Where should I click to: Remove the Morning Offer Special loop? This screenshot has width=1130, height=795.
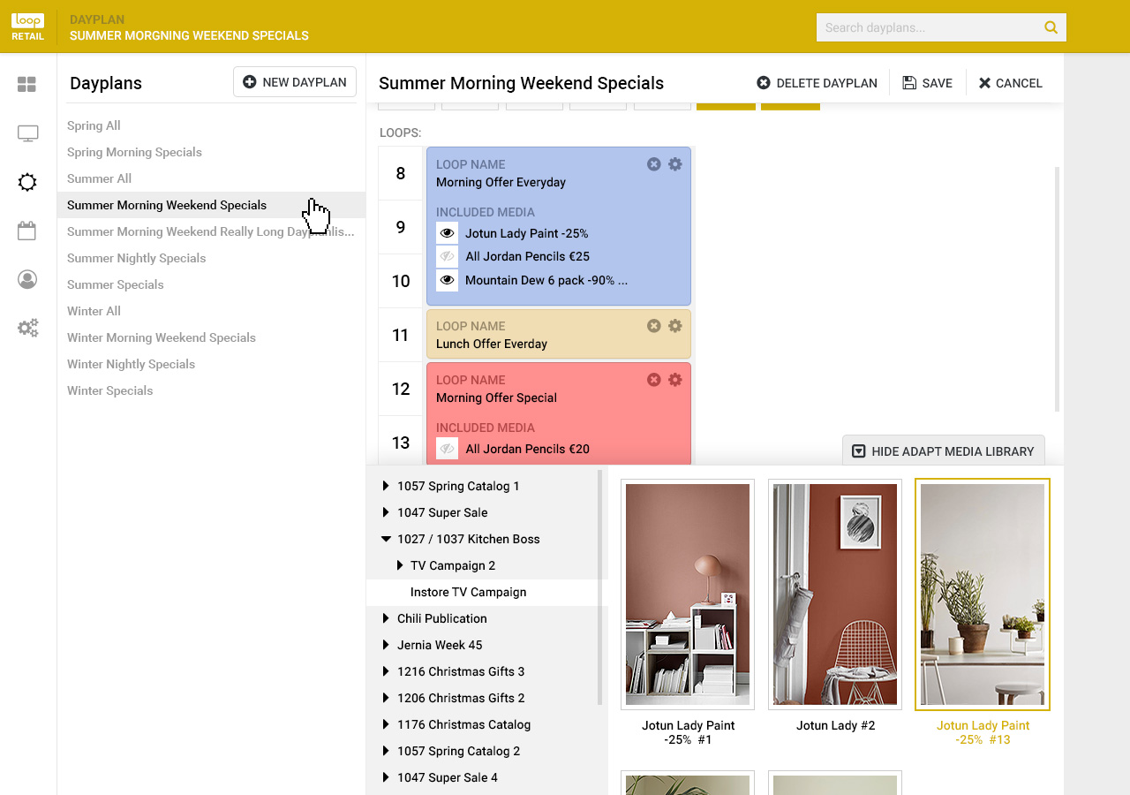[654, 380]
